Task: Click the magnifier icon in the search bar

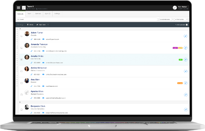Action: click(x=18, y=19)
